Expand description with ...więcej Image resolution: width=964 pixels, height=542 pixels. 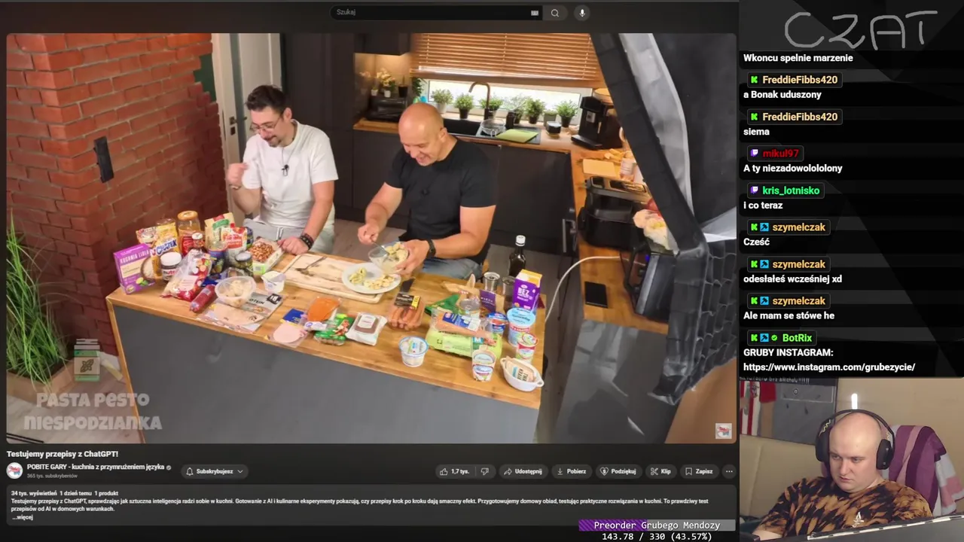23,517
